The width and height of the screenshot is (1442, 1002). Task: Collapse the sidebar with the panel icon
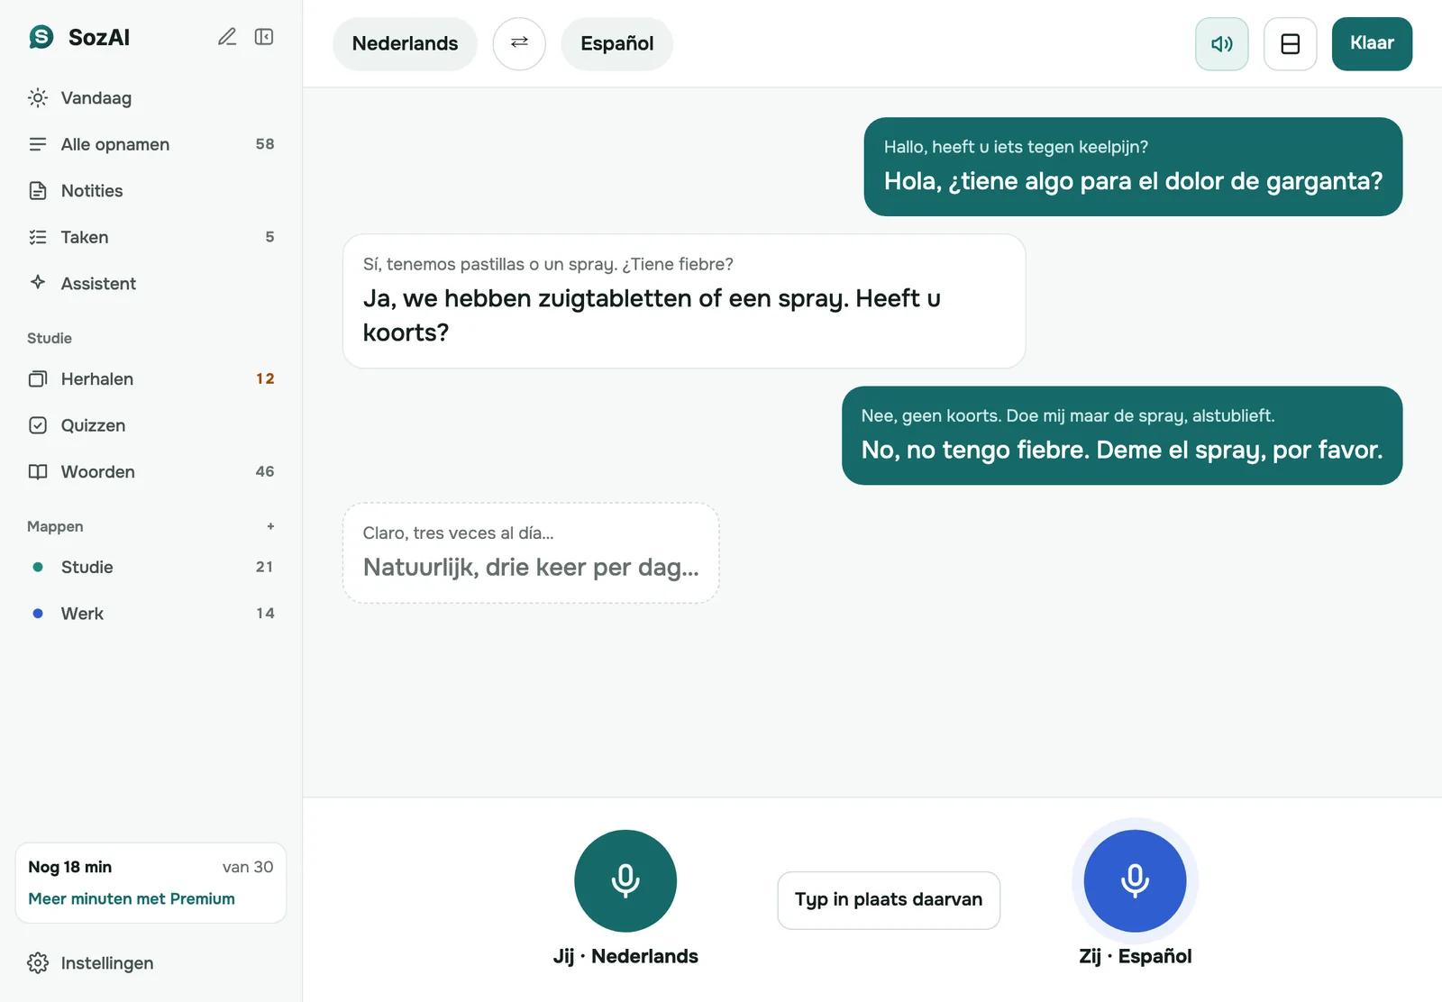(264, 37)
